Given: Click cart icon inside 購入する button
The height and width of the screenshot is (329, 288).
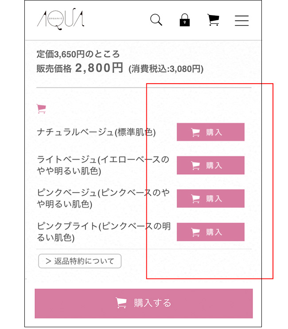Looking at the screenshot, I should [x=121, y=303].
